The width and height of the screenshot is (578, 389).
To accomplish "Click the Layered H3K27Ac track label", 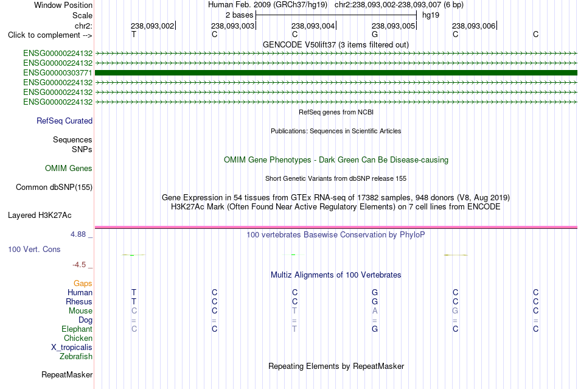I will [40, 216].
